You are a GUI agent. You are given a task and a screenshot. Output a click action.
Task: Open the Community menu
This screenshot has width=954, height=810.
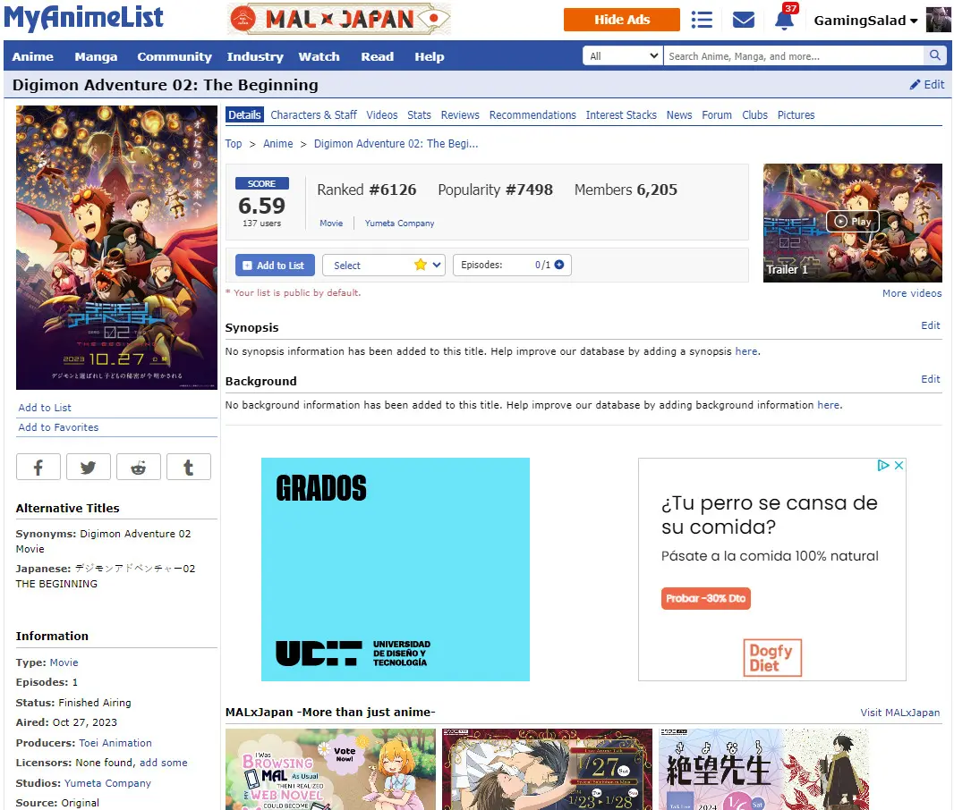175,56
